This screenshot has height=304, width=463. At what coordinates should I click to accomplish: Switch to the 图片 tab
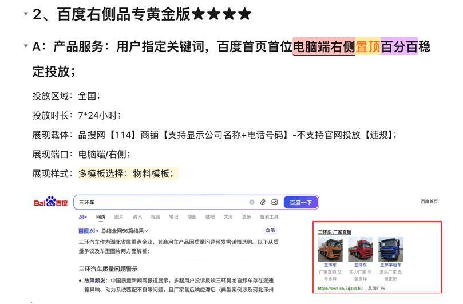pos(118,217)
